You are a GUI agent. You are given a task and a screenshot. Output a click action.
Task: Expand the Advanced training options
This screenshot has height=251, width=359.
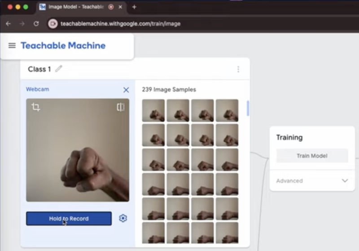[x=344, y=181]
